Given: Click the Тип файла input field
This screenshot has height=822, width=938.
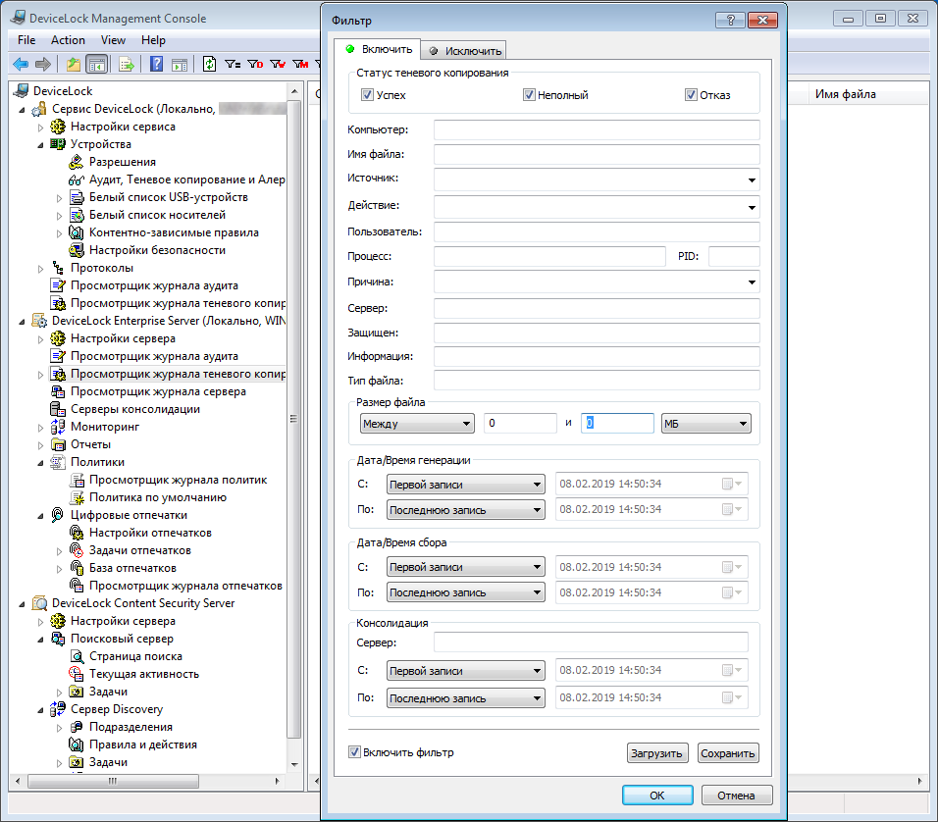Looking at the screenshot, I should 597,381.
